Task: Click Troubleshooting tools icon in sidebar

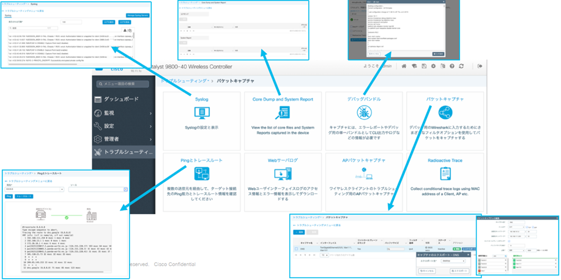Action: 98,153
